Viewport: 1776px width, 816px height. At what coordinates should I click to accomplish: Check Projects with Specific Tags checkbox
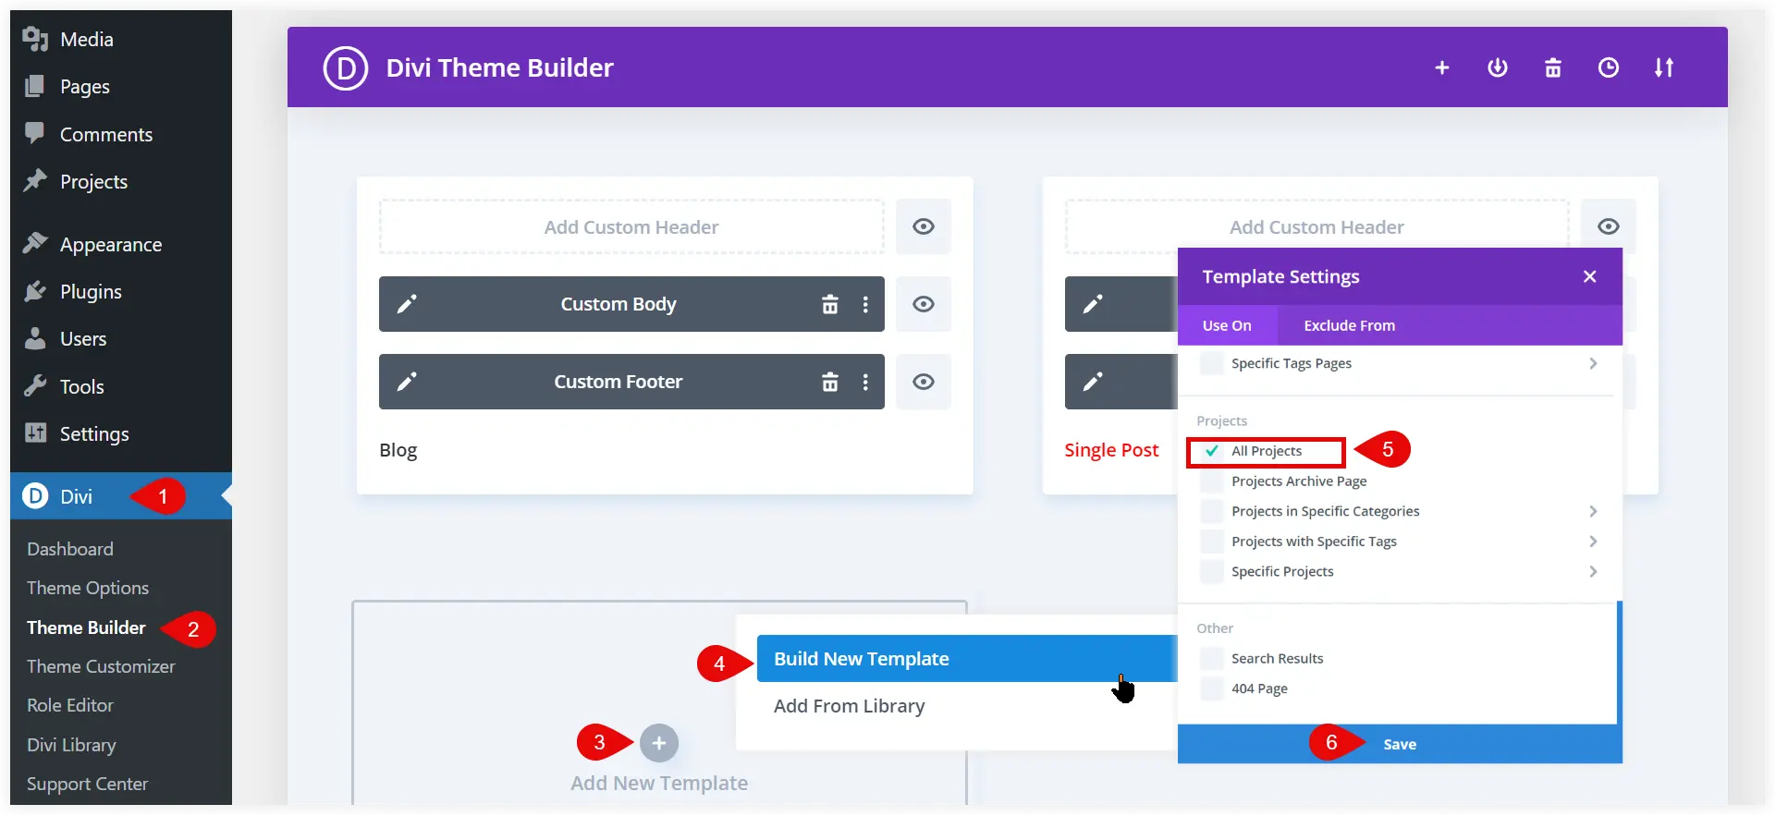1211,542
